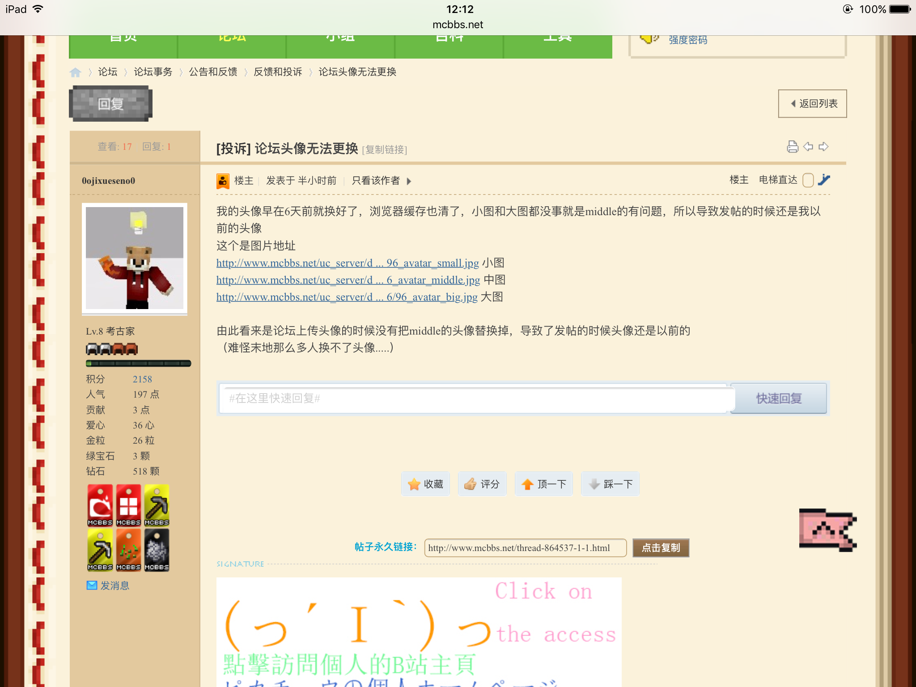Open the 反馈和投诉 breadcrumb item
Screen dimensions: 916x687
point(277,72)
